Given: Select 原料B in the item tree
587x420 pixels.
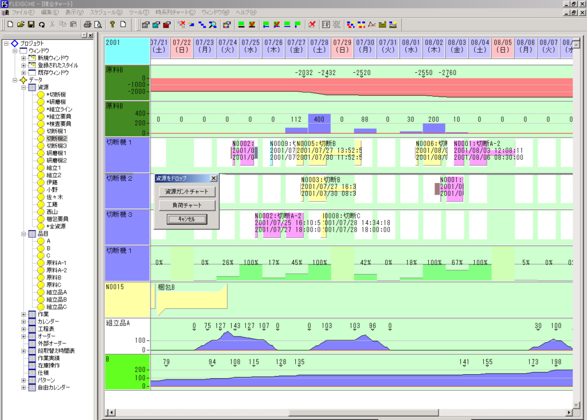Looking at the screenshot, I should point(54,278).
